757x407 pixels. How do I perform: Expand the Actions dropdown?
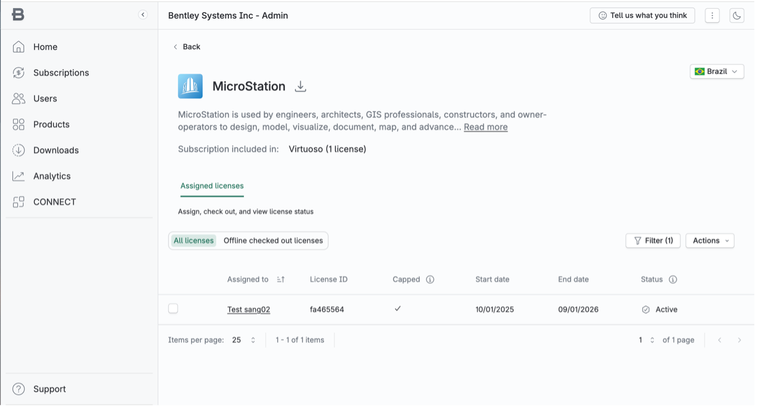point(710,240)
